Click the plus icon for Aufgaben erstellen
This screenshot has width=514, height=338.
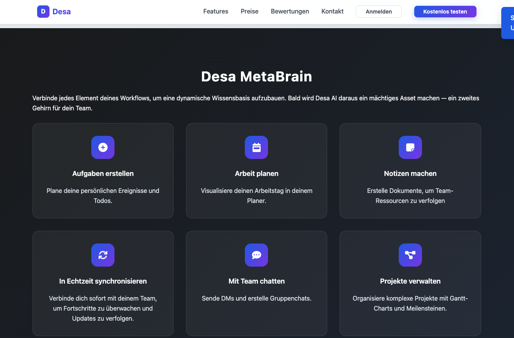103,147
